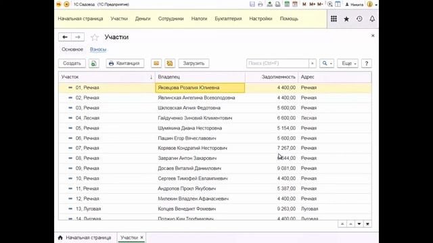Open Начальная страница in the top menu

tap(81, 19)
